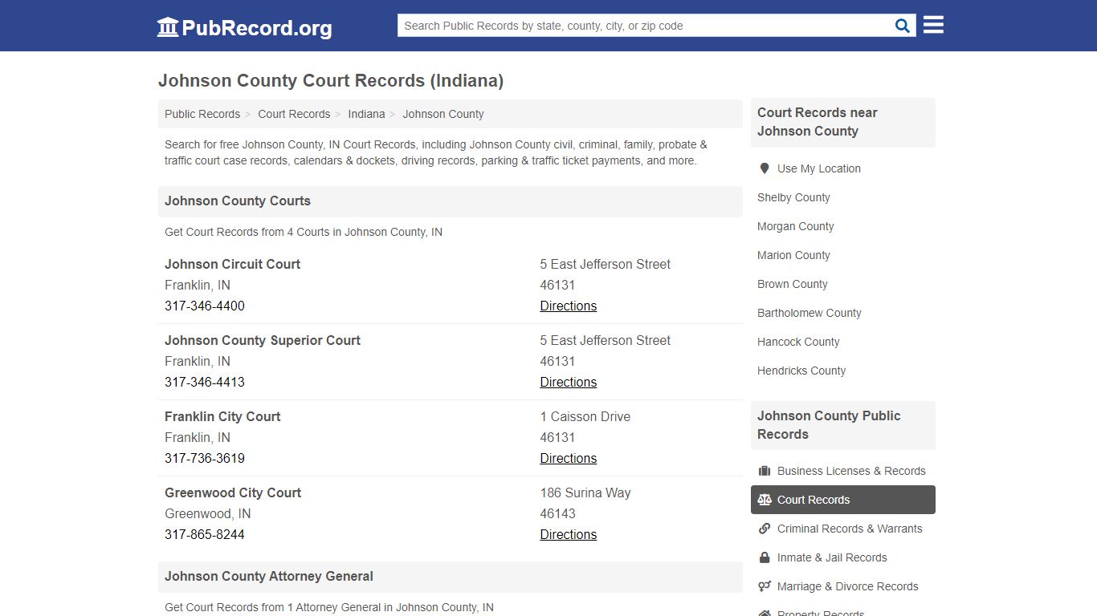Click Greenwood City Court name
1097x616 pixels.
point(233,492)
